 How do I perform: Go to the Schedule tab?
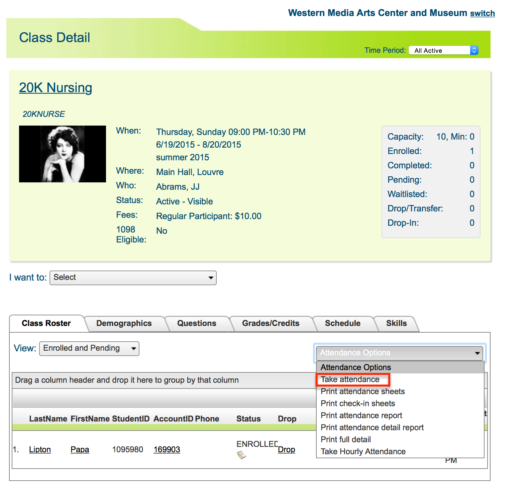click(x=342, y=323)
